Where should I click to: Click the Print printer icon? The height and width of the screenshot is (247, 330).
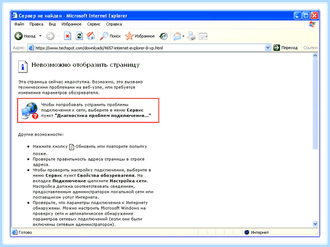pyautogui.click(x=191, y=36)
